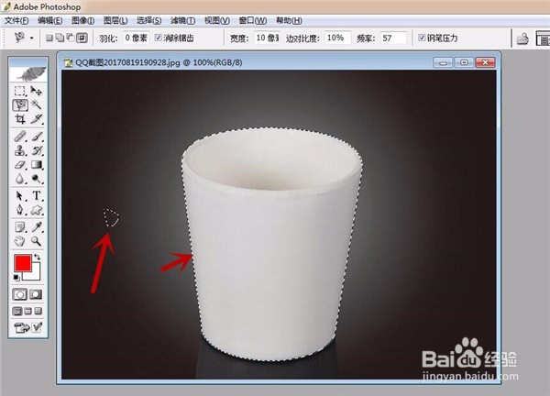The height and width of the screenshot is (396, 550).
Task: Click the red foreground color swatch
Action: (23, 263)
